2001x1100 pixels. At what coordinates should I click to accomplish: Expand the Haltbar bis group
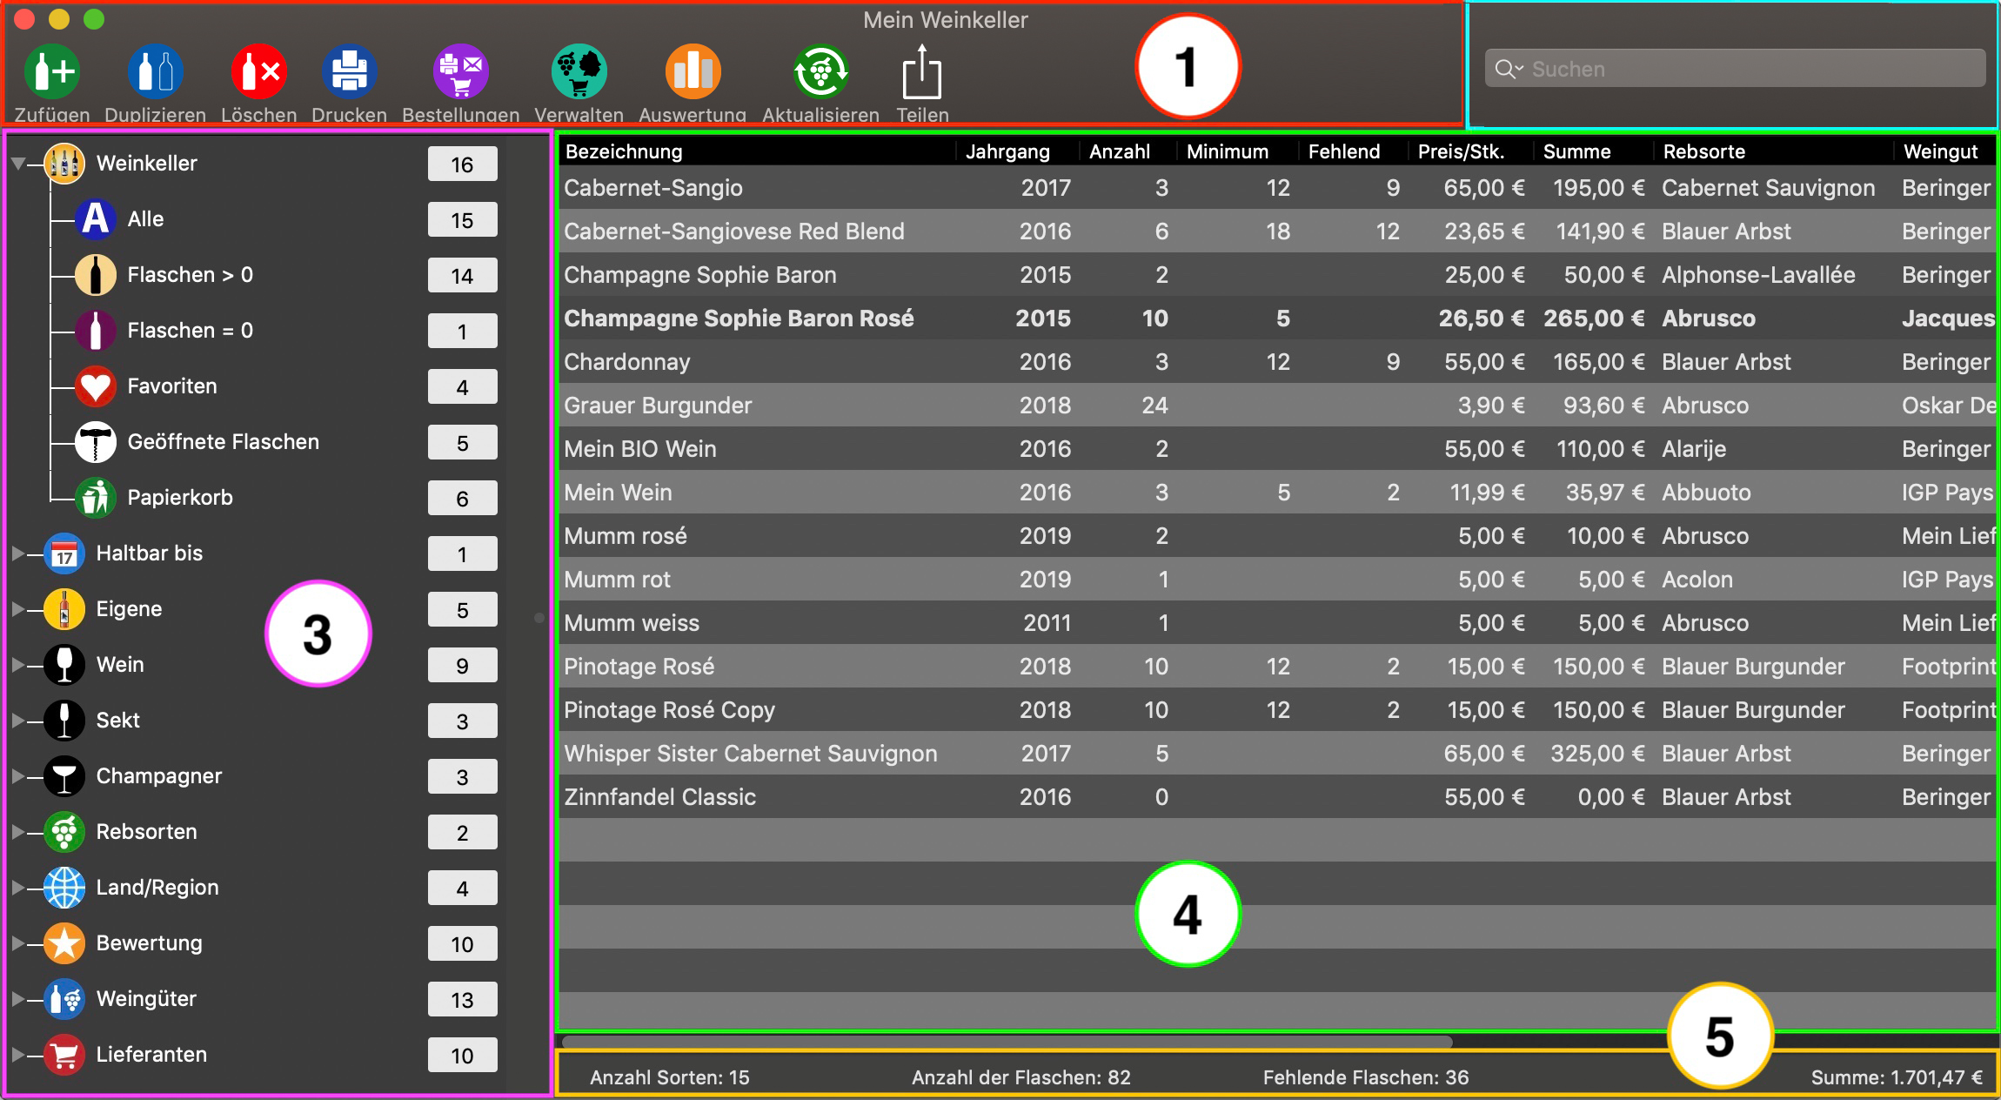click(18, 553)
